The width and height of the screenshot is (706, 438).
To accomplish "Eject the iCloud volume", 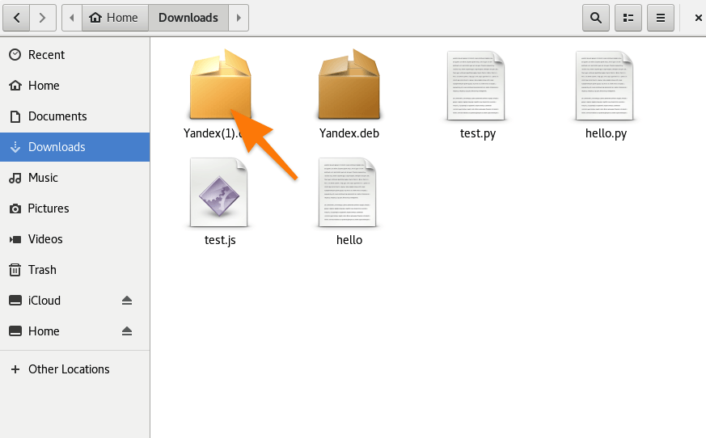I will pos(127,301).
